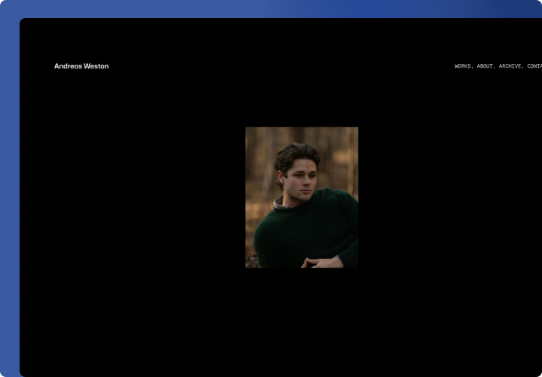Go to the About page
The image size is (542, 377).
(485, 66)
